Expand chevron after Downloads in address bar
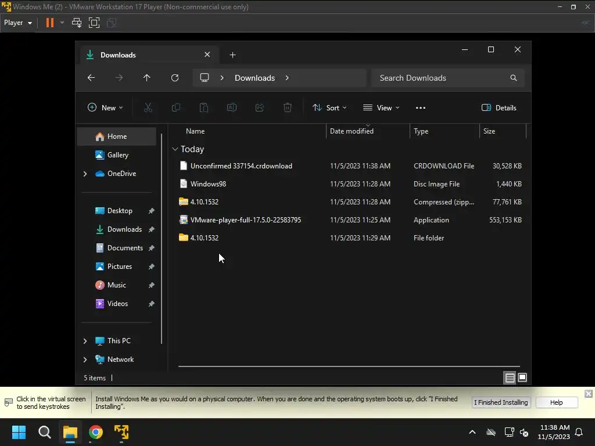This screenshot has height=446, width=595. tap(287, 78)
